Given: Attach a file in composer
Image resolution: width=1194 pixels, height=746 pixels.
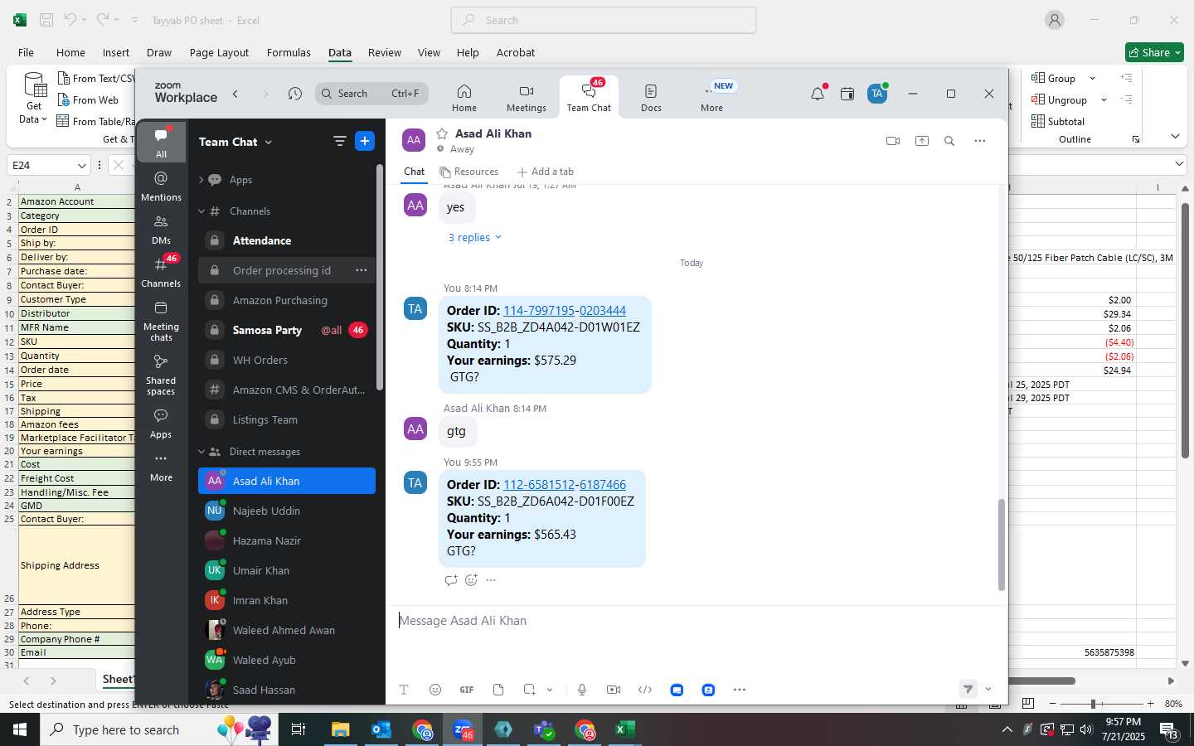Looking at the screenshot, I should click(498, 690).
